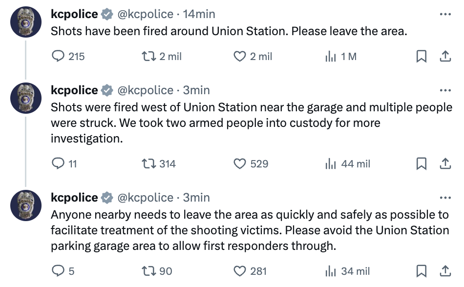The height and width of the screenshot is (287, 464).
Task: Like the tweet with 529 likes
Action: tap(240, 164)
